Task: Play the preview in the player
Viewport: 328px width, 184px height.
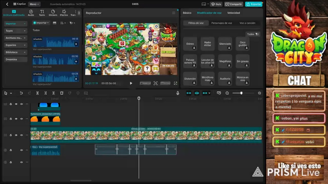Action: 131,83
